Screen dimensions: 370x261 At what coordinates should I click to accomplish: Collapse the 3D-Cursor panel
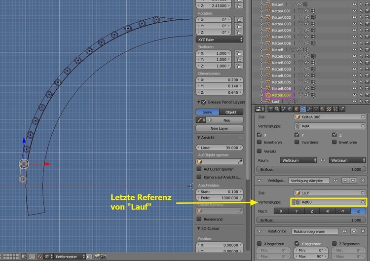pos(198,228)
